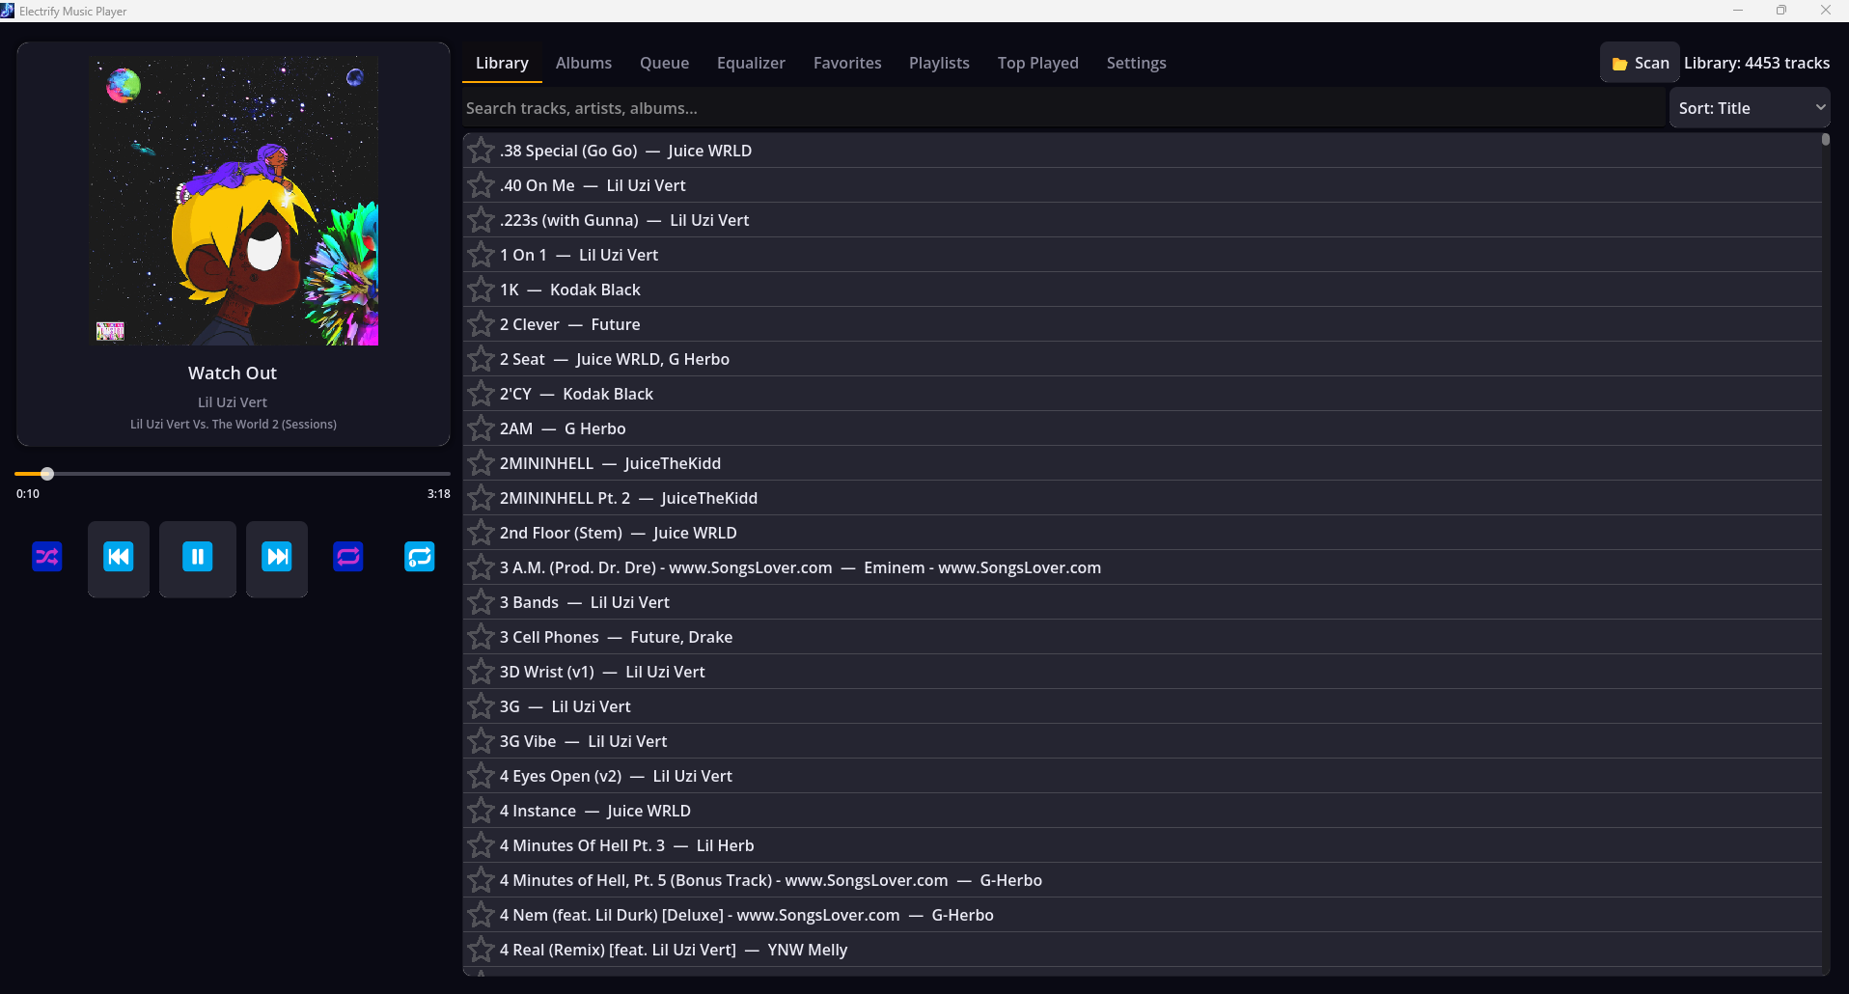Favorite the 4 Eyes Open (v2) track

point(481,776)
